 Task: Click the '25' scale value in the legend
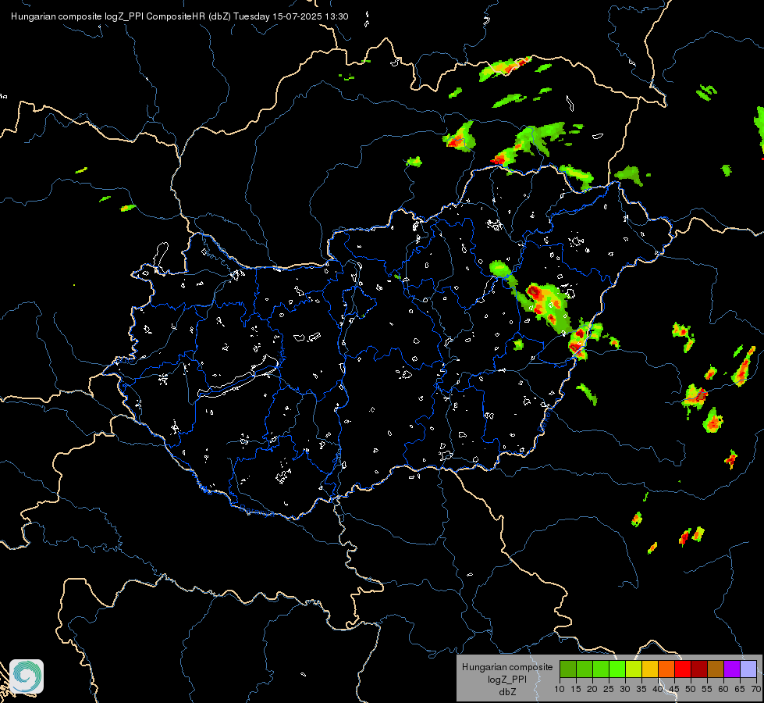609,689
